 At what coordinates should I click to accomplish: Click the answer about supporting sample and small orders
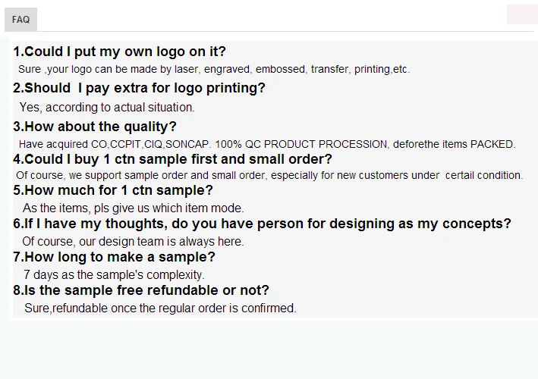[x=269, y=175]
